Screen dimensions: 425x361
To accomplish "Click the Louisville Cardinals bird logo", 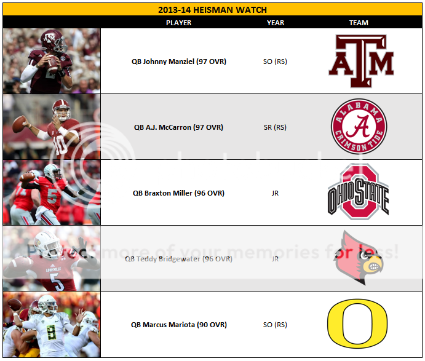I will pyautogui.click(x=359, y=259).
